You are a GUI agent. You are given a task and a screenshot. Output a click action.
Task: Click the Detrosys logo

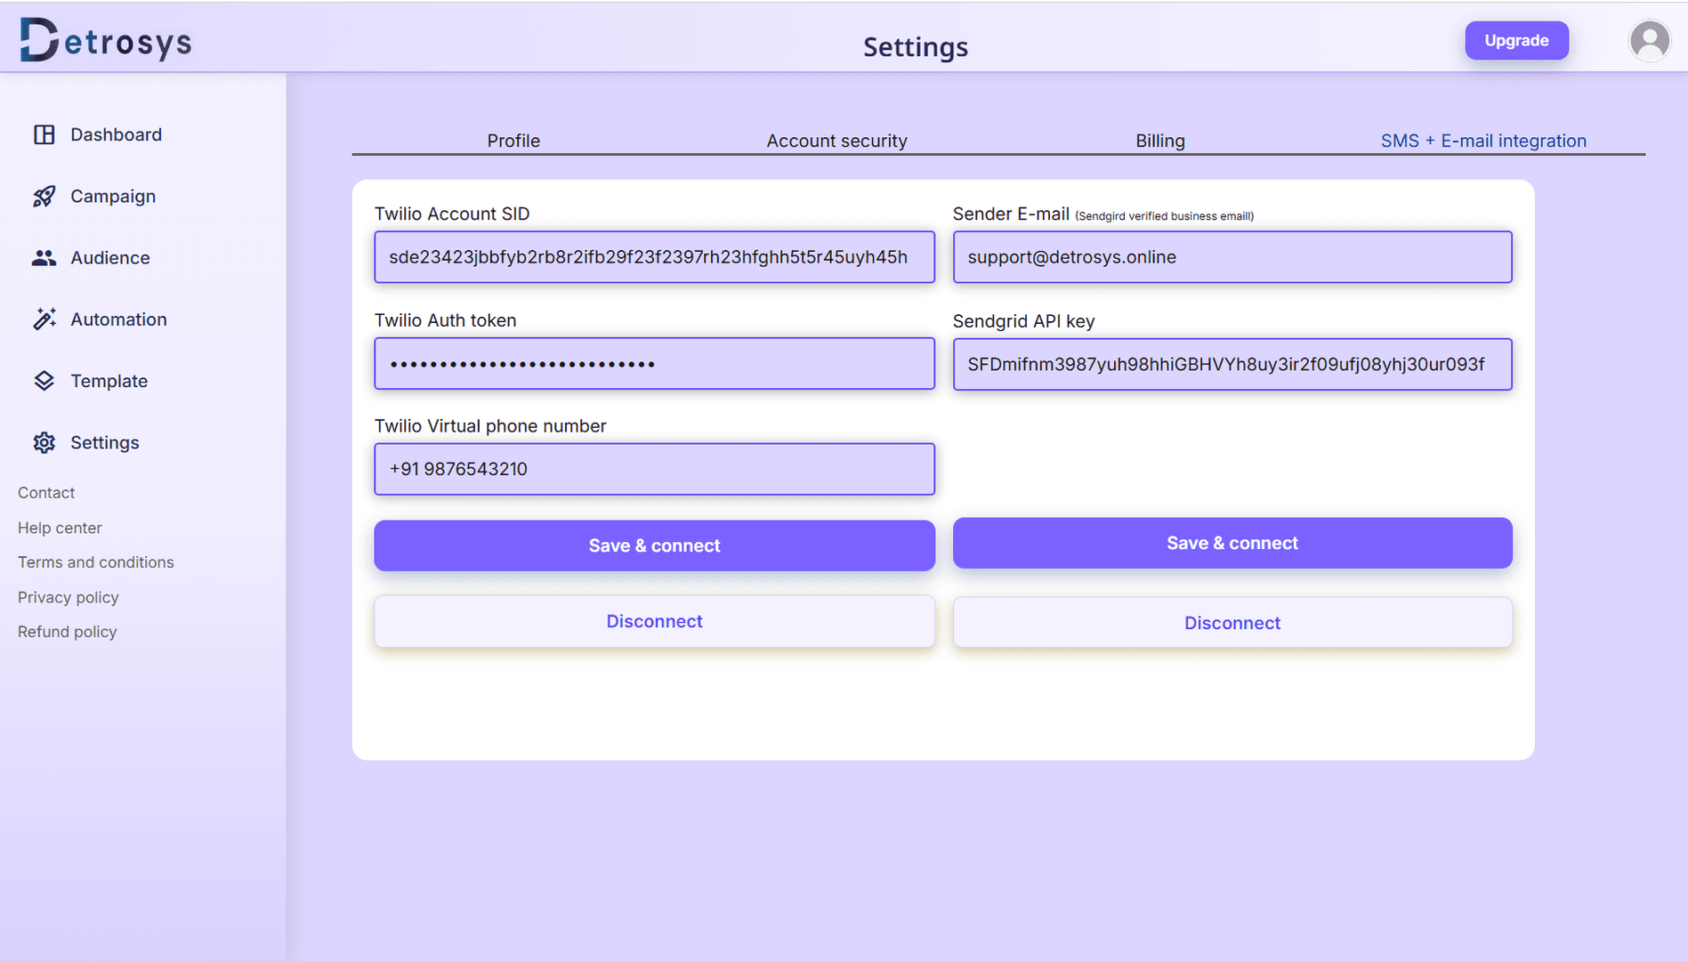pos(106,40)
